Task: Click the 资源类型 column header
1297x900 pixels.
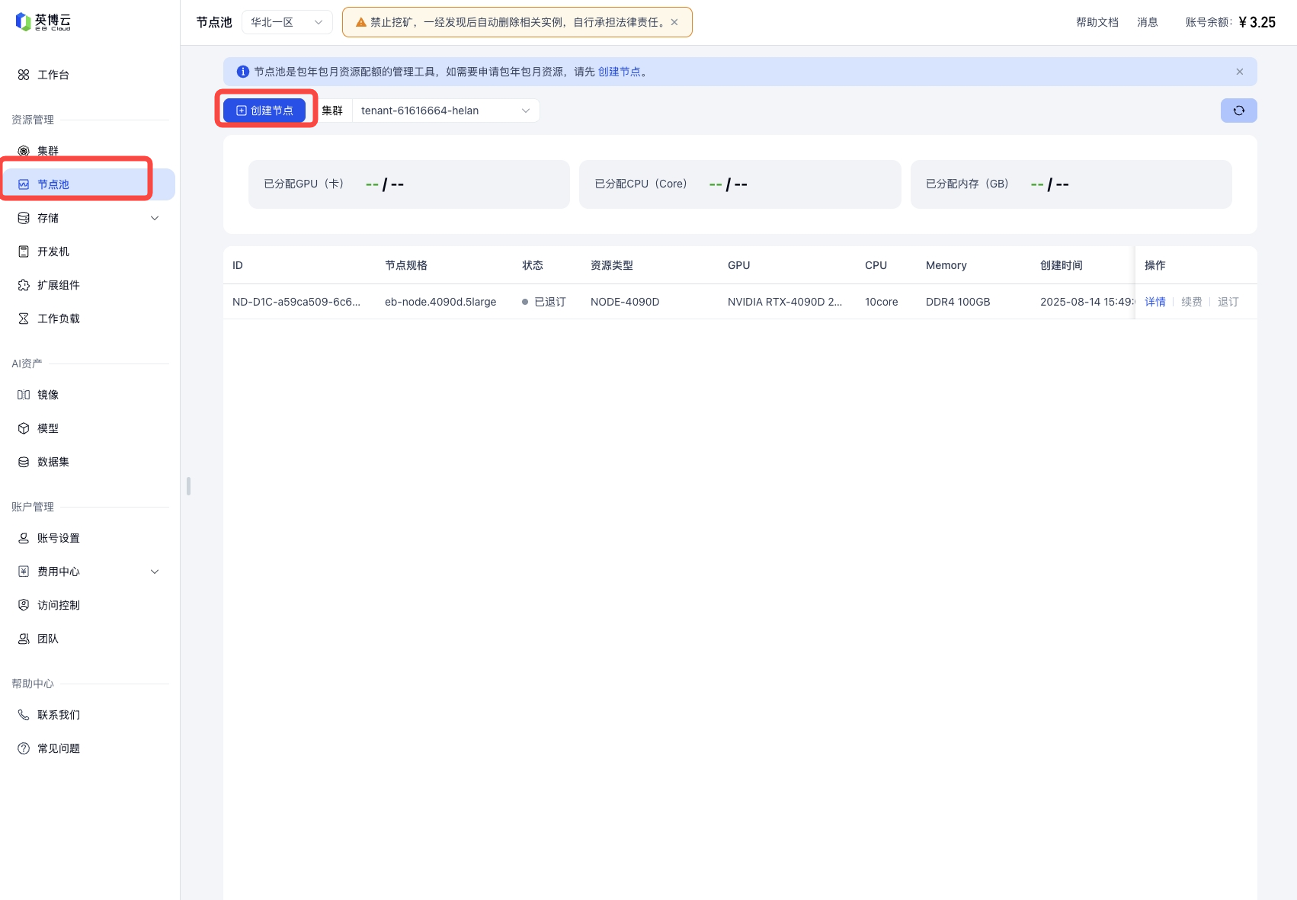Action: pyautogui.click(x=612, y=265)
